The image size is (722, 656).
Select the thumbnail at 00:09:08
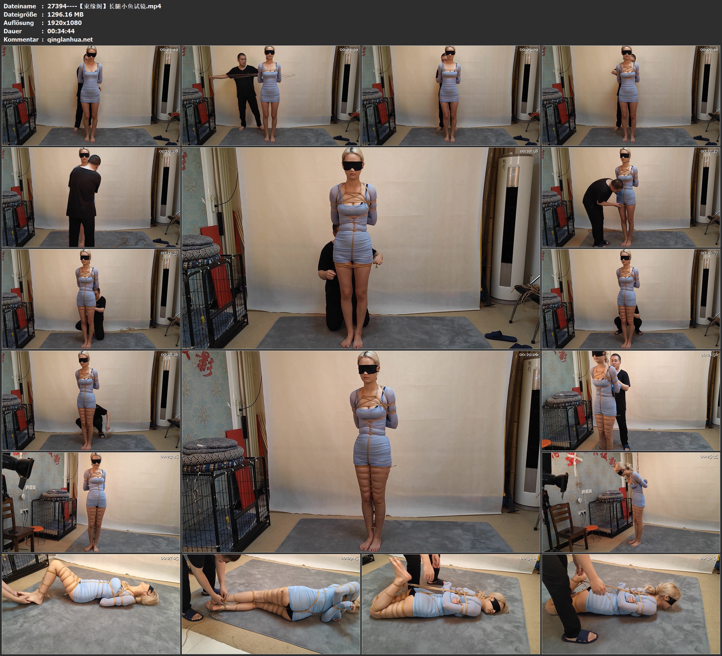(91, 197)
